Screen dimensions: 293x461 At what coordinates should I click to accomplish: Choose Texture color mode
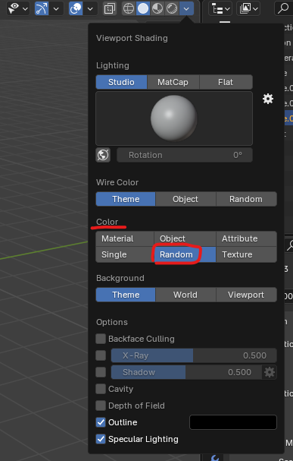(246, 254)
